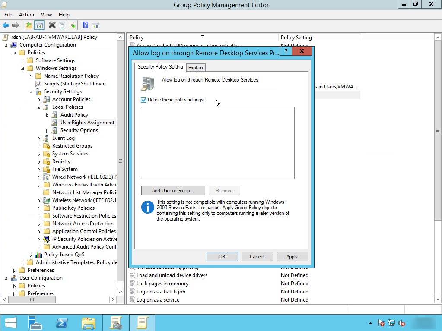Collapse the Computer Configuration node
The width and height of the screenshot is (442, 331).
click(6, 45)
